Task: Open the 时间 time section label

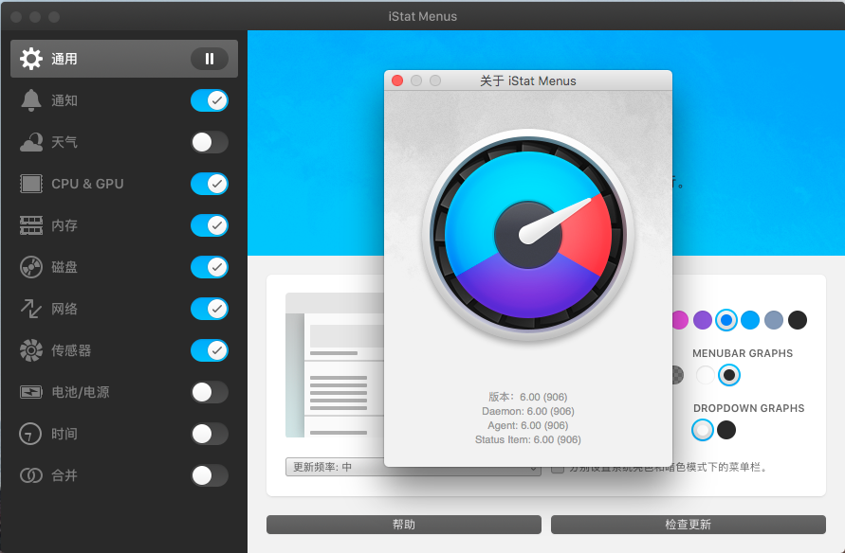Action: point(64,434)
